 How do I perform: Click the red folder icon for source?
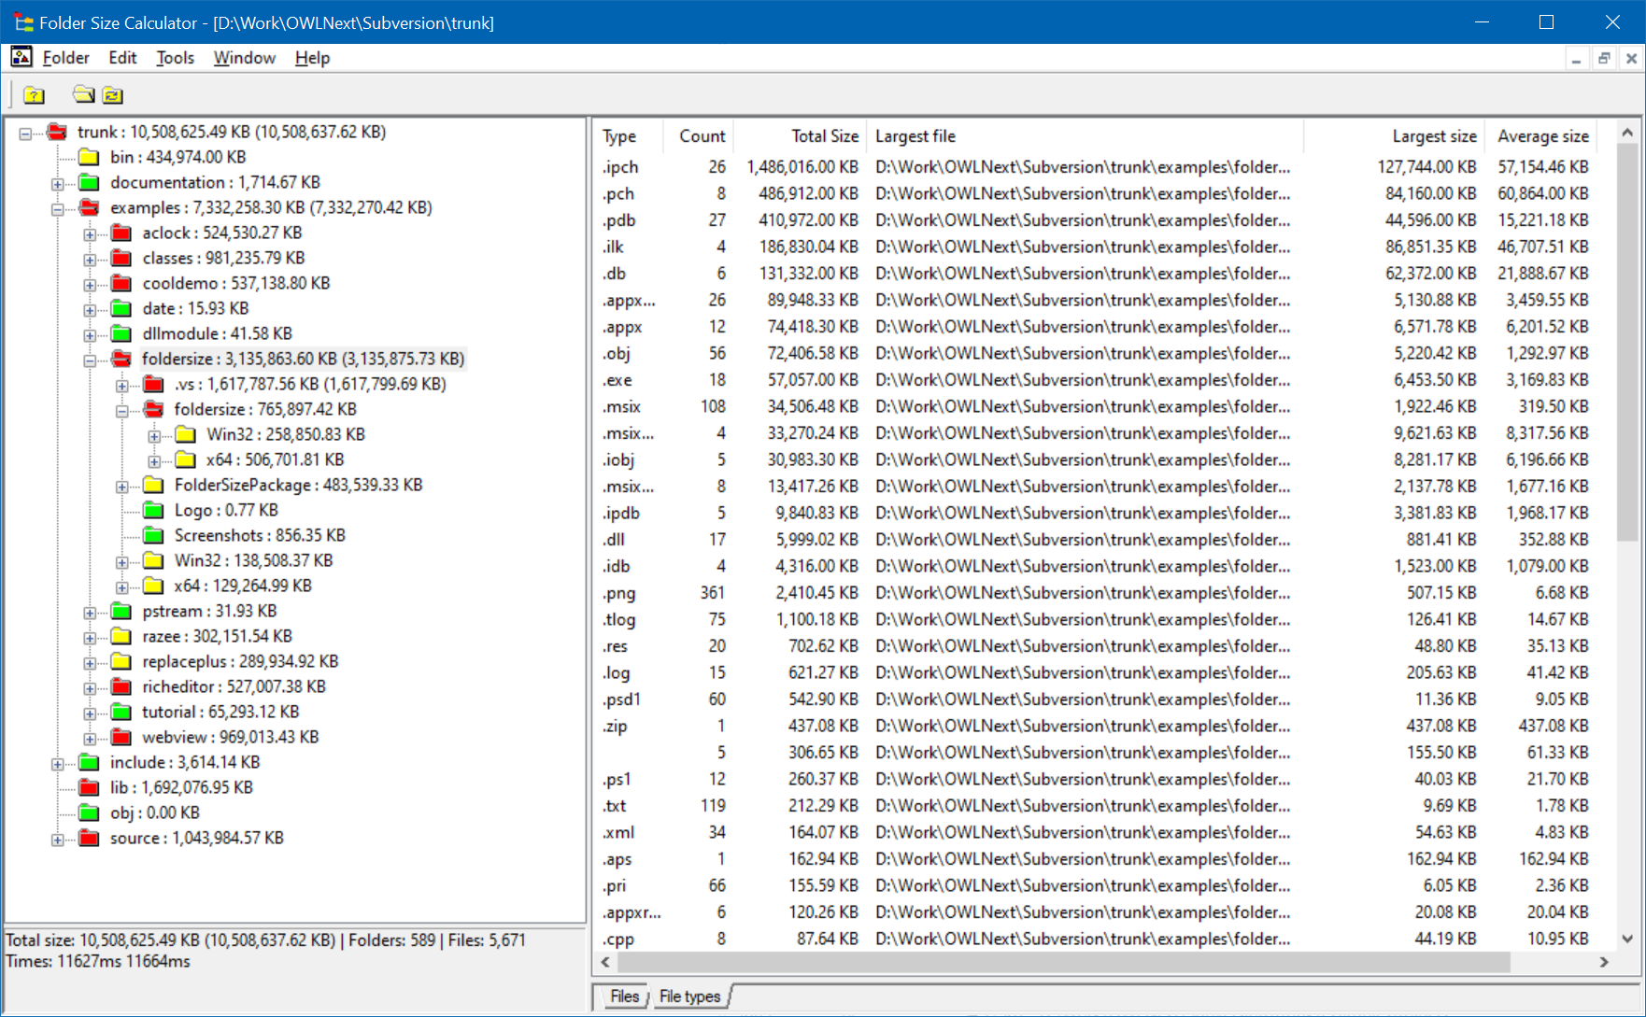point(90,838)
